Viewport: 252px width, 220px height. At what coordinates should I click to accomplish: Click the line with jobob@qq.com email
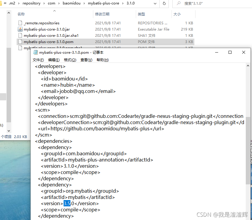[78, 91]
